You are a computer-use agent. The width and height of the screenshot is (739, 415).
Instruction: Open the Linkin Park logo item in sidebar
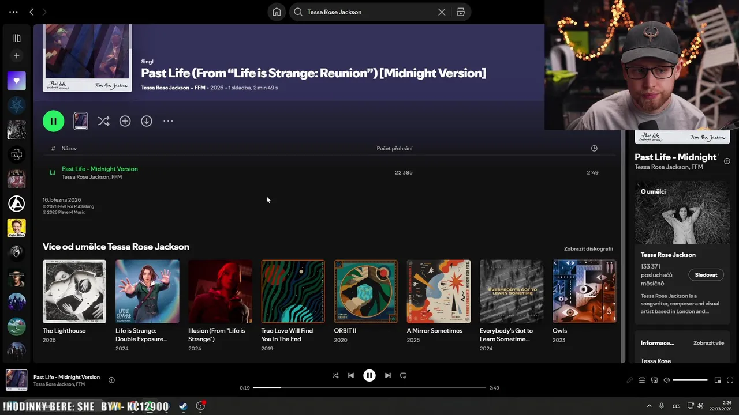pos(16,203)
